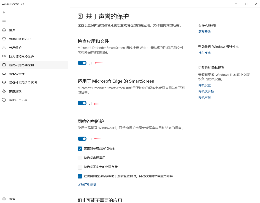
Task: Open the 隐私声明 link
Action: coord(204,97)
